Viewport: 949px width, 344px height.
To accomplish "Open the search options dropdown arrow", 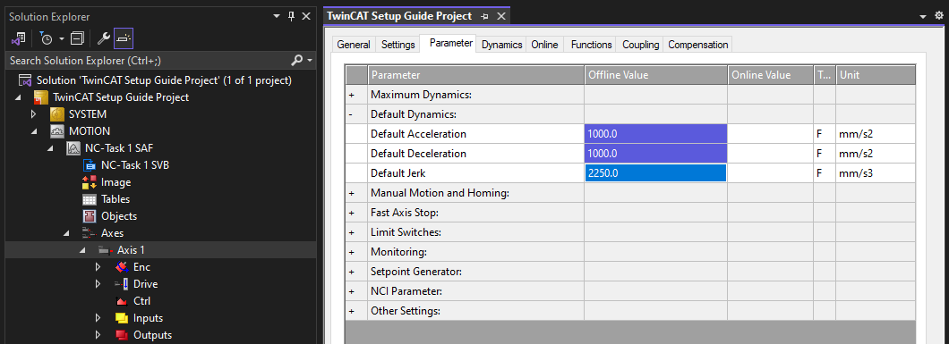I will pyautogui.click(x=310, y=61).
